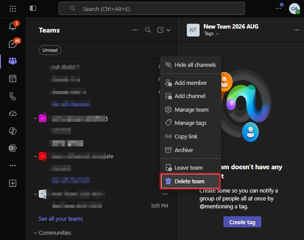
Task: Select Archive in context menu
Action: [190, 150]
